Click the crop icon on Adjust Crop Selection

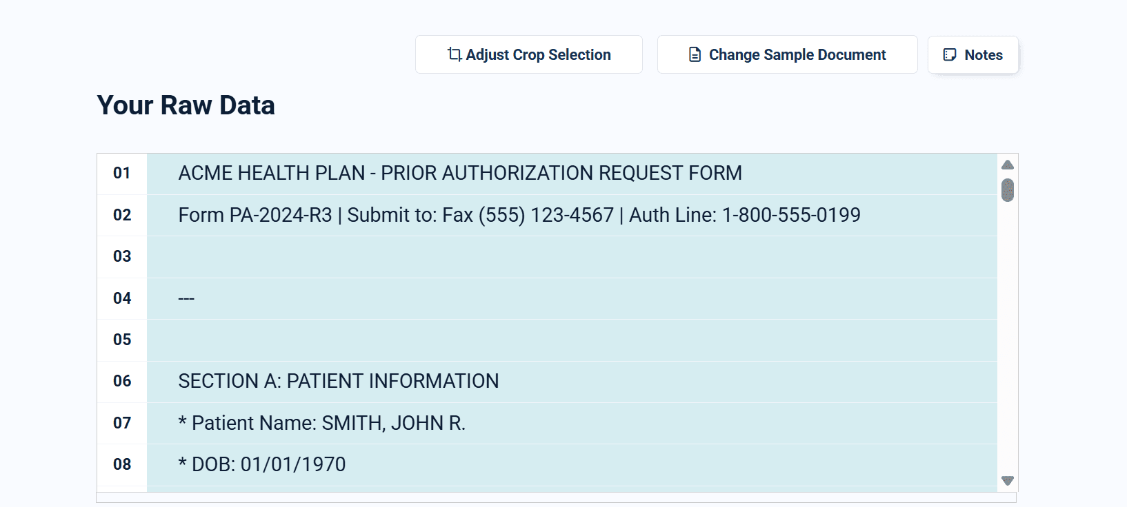pos(454,54)
